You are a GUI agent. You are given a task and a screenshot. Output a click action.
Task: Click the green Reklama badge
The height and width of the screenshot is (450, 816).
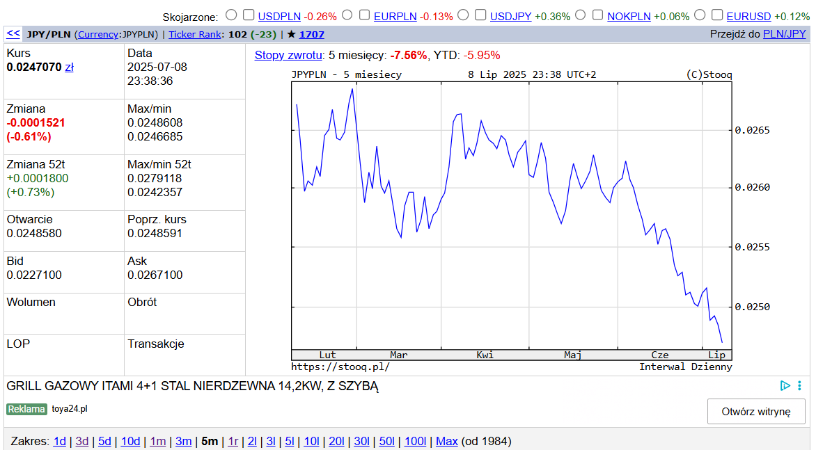tap(26, 409)
